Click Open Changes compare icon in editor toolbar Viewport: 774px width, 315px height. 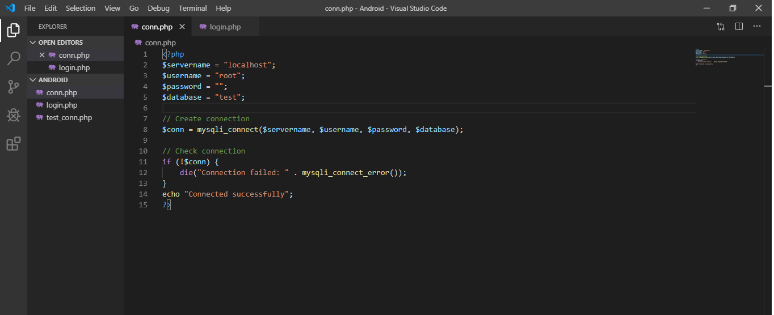(x=721, y=27)
